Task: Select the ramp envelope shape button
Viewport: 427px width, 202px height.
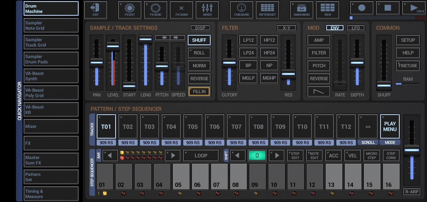Action: 319,91
